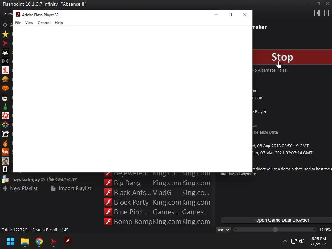
Task: Select the share arrow playlist icon
Action: (x=5, y=134)
